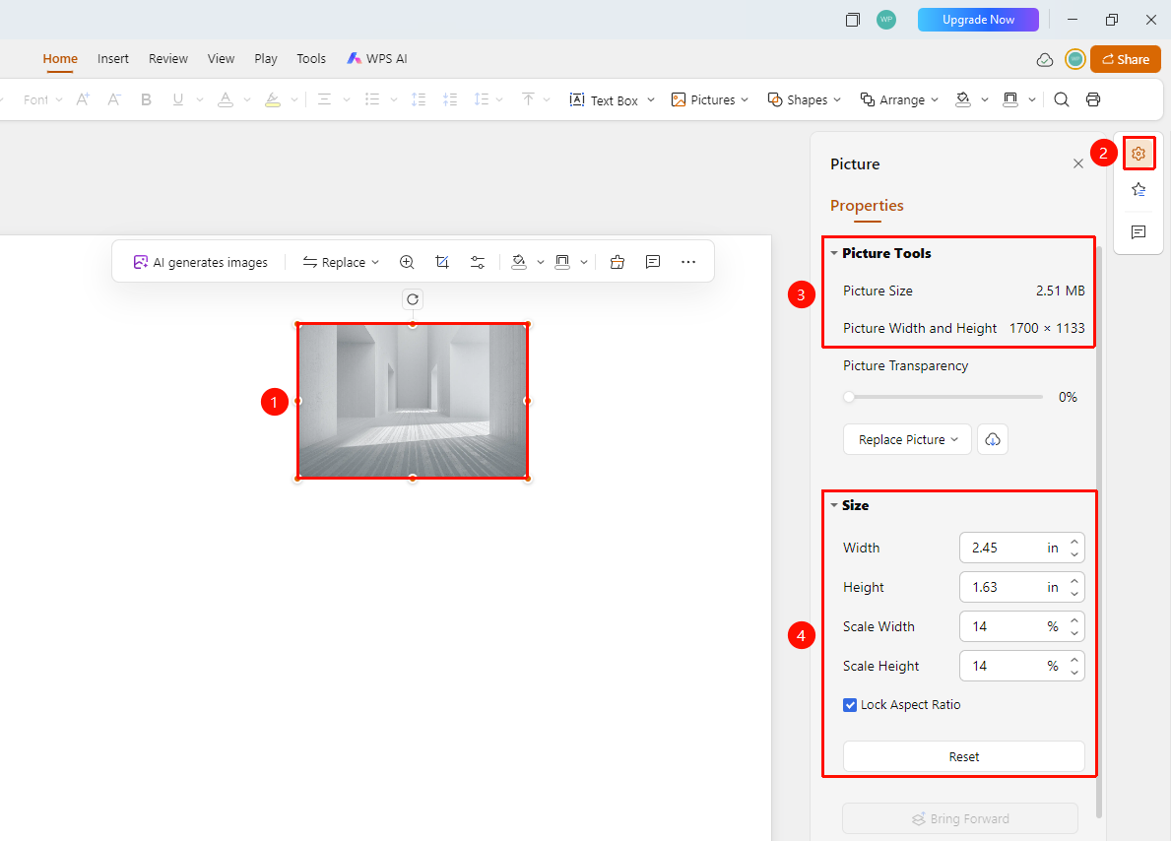The width and height of the screenshot is (1171, 841).
Task: Open picture adjustment sliders icon
Action: 478,262
